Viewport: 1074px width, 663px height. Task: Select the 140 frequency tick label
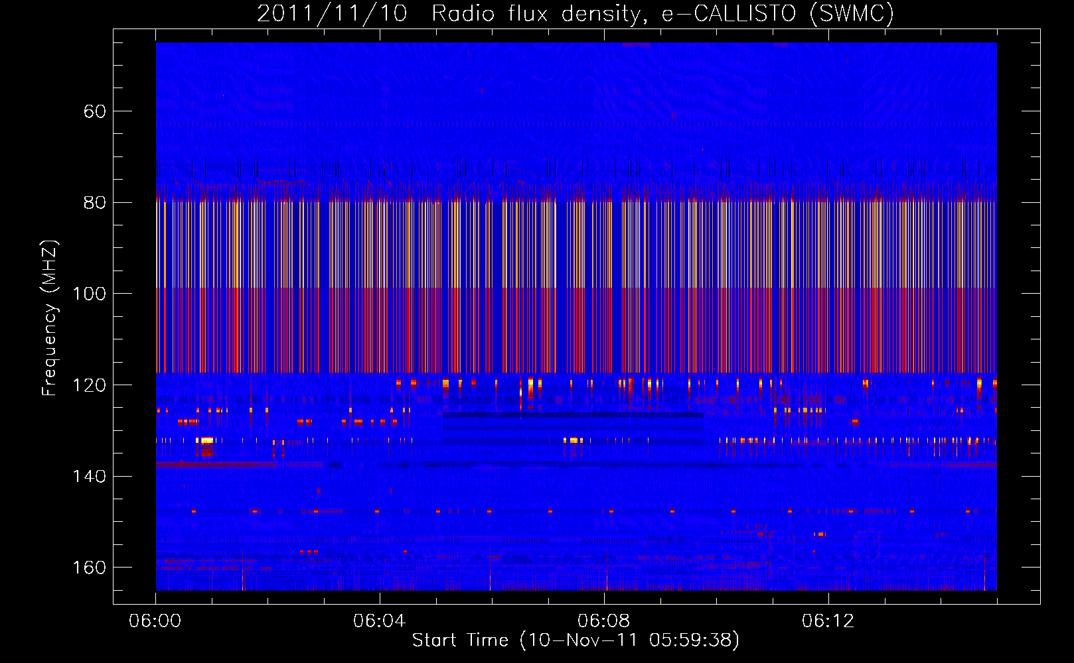pos(89,476)
